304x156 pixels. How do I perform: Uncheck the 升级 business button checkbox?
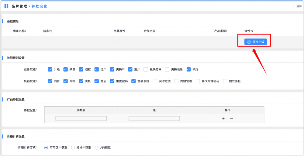pyautogui.click(x=50, y=69)
